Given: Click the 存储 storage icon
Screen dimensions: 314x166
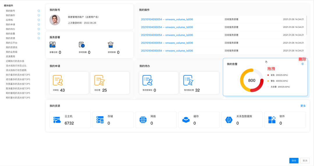Looking at the screenshot, I should click(x=100, y=120).
